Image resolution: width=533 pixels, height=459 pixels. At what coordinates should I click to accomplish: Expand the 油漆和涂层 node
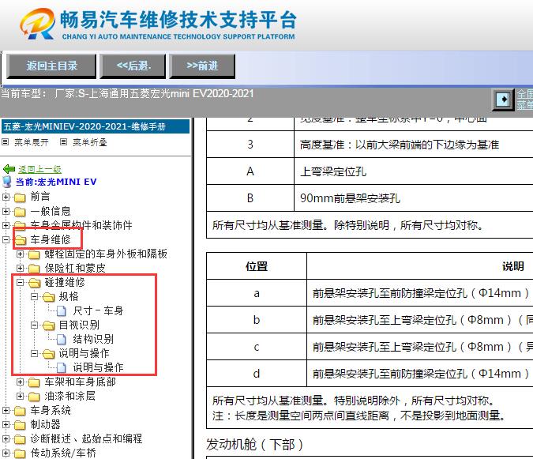(20, 396)
